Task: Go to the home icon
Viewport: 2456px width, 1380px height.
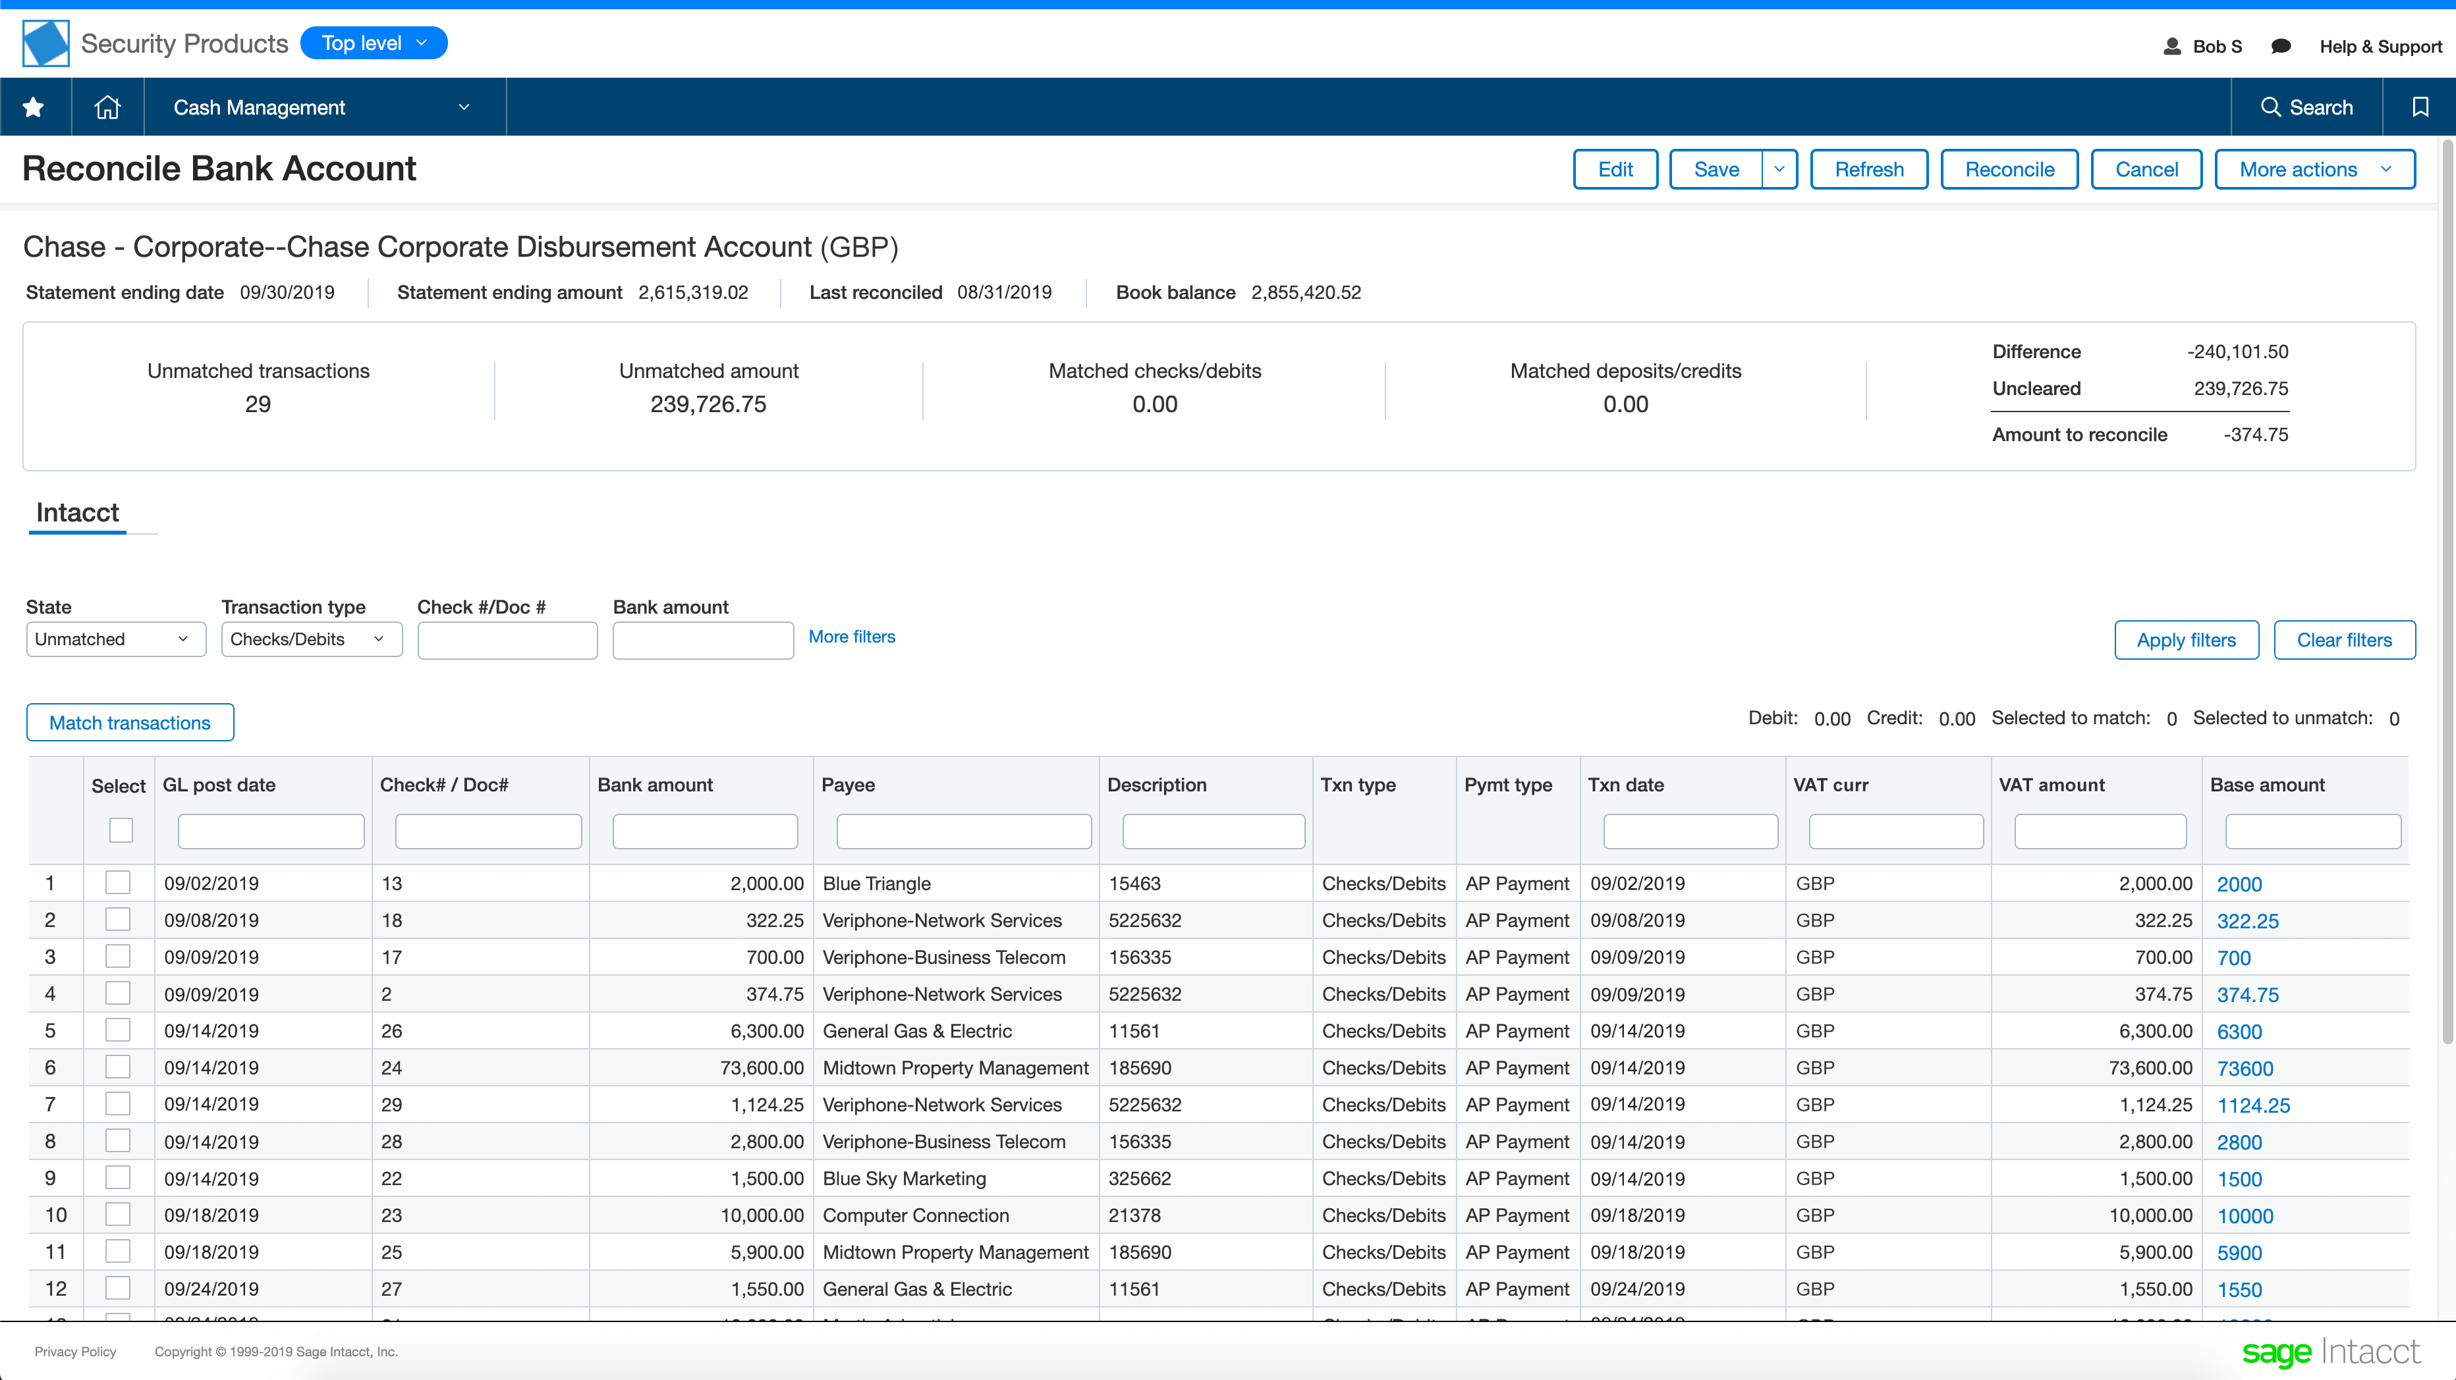Action: tap(108, 107)
